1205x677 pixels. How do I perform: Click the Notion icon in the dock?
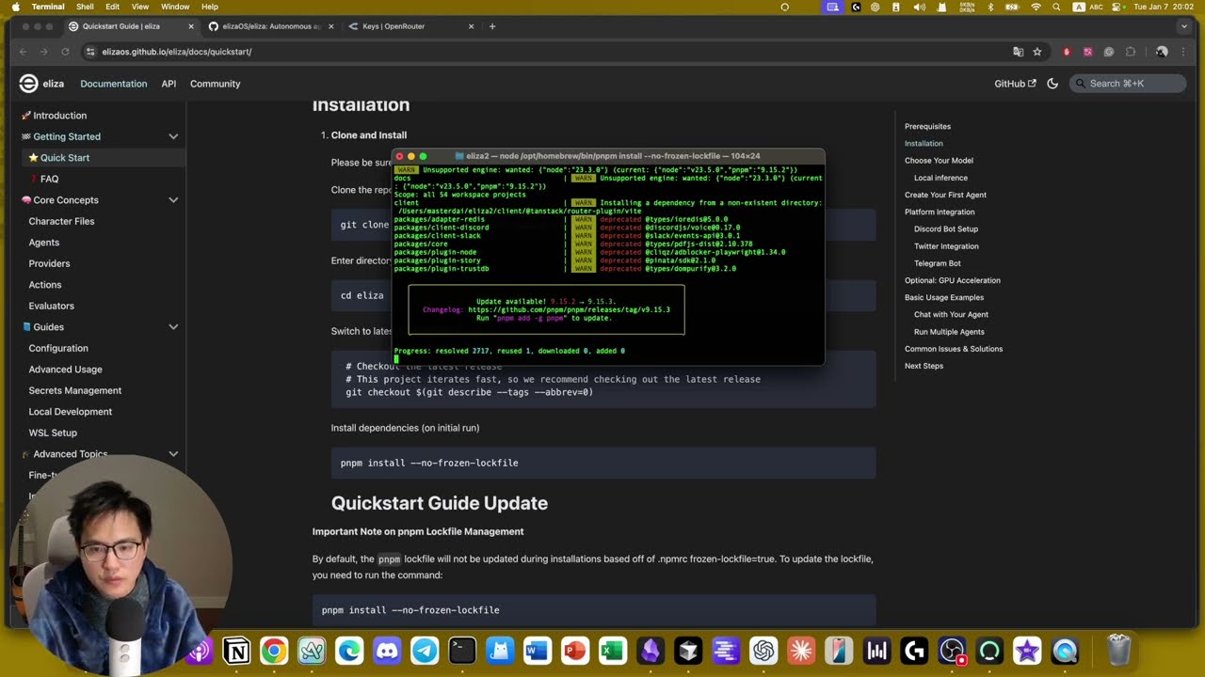pyautogui.click(x=236, y=650)
